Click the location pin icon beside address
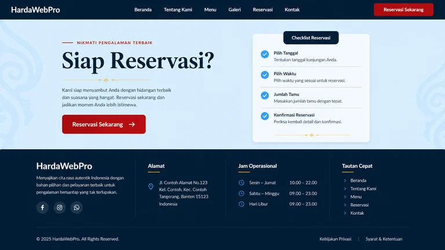The width and height of the screenshot is (445, 250). 151,186
